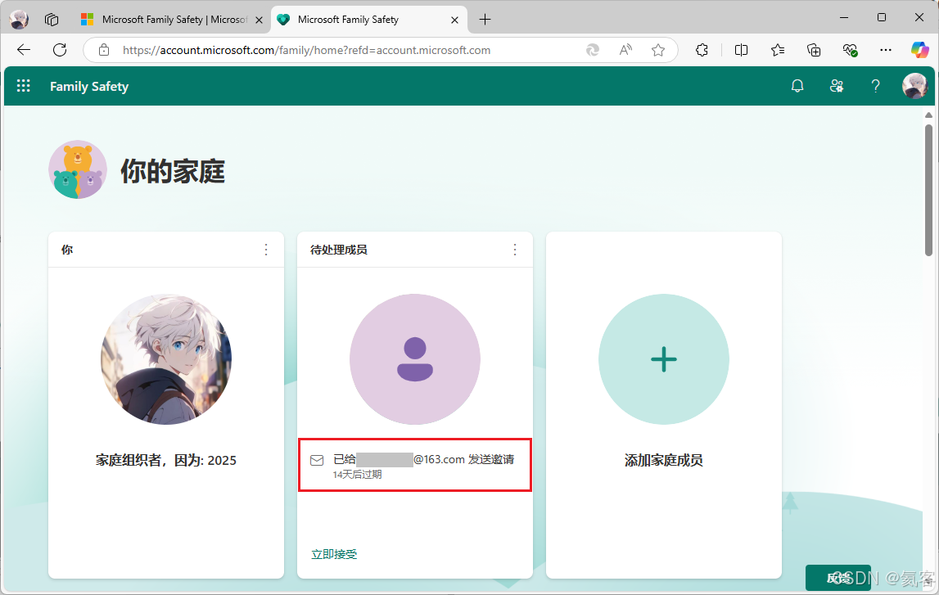Switch to Microsoft Family Safety | Microsoft tab
Viewport: 939px width, 595px height.
click(x=174, y=20)
